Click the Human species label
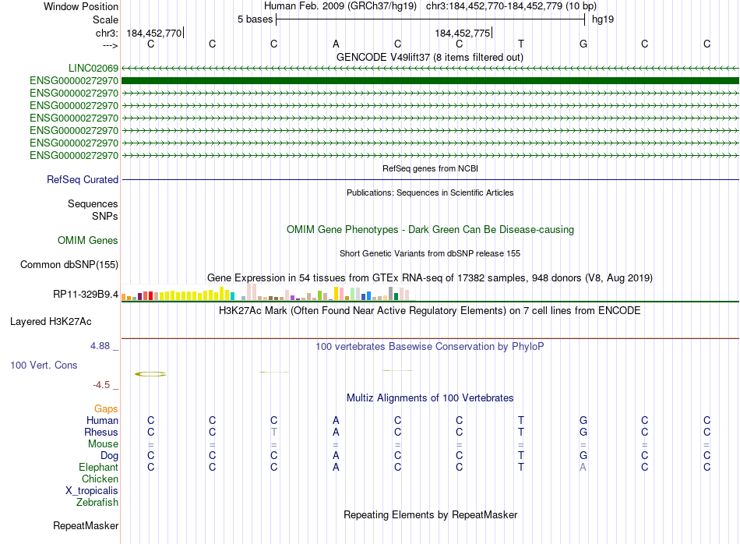 coord(102,420)
